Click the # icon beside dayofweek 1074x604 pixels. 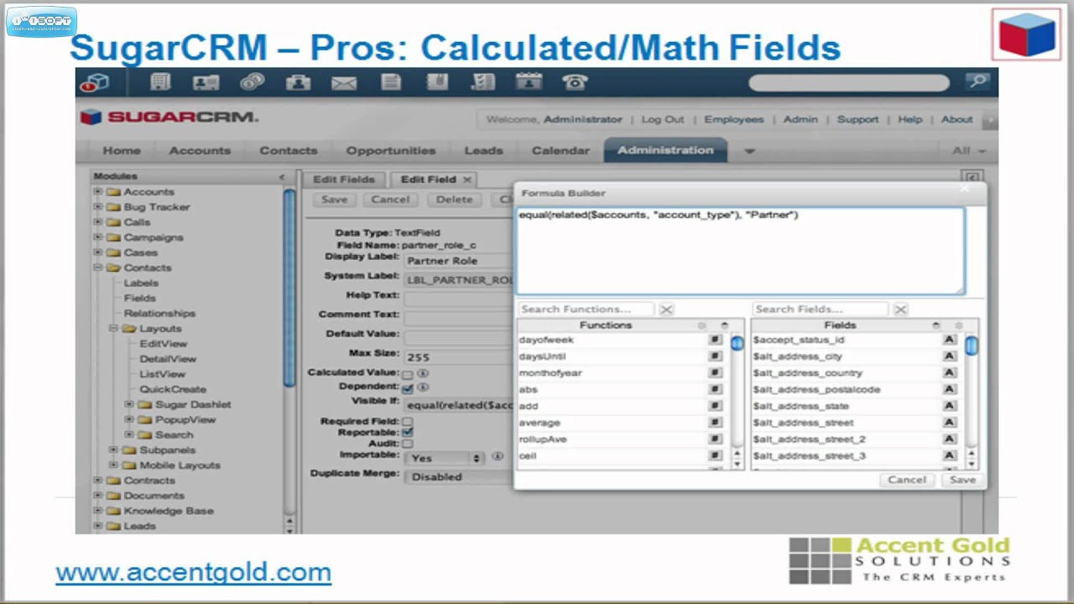(715, 340)
